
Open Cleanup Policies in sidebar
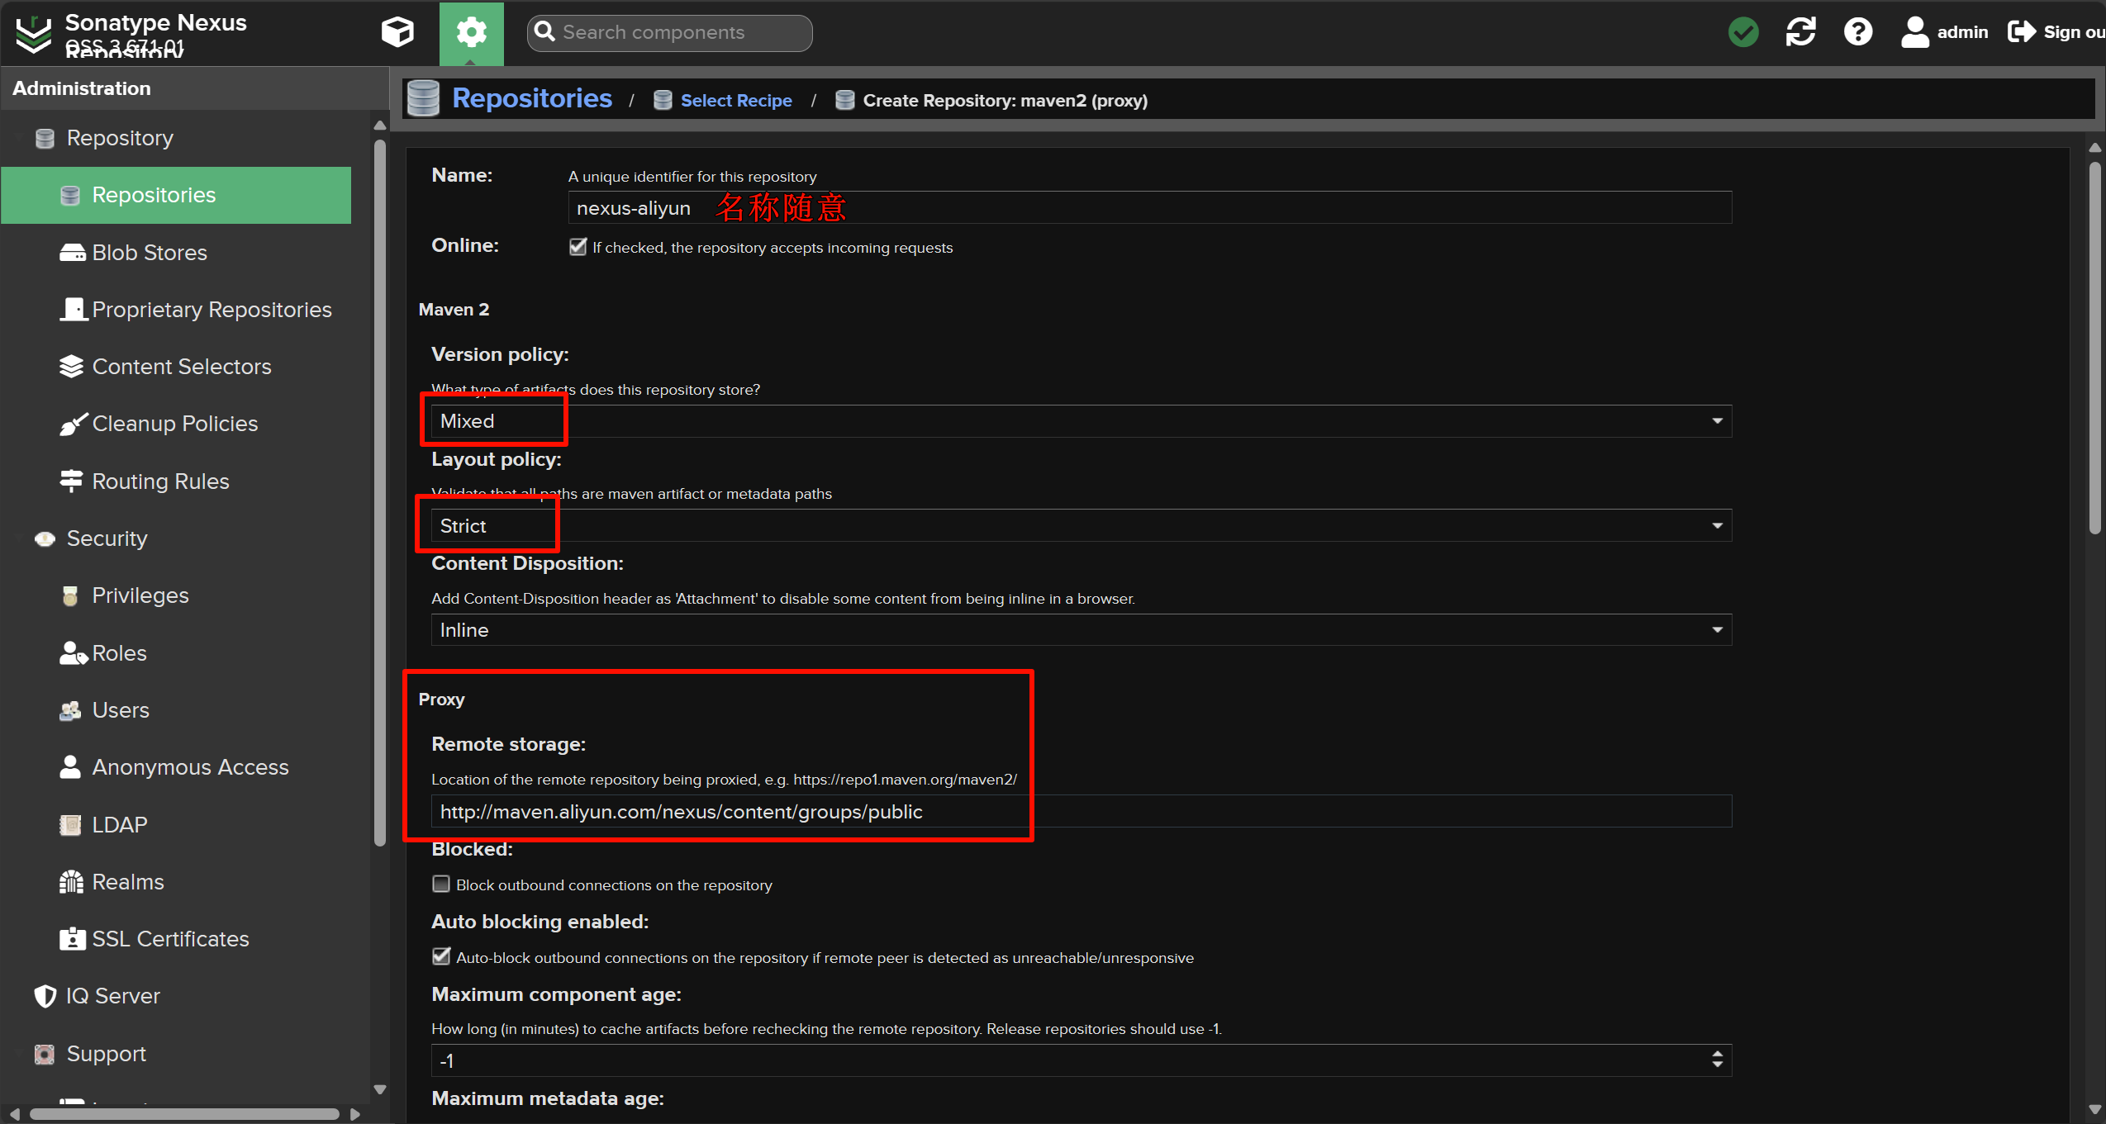pyautogui.click(x=174, y=424)
